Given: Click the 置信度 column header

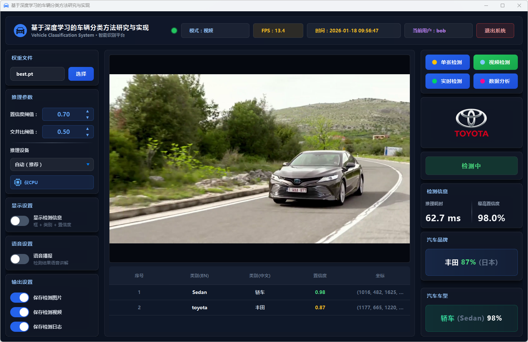Looking at the screenshot, I should tap(320, 276).
